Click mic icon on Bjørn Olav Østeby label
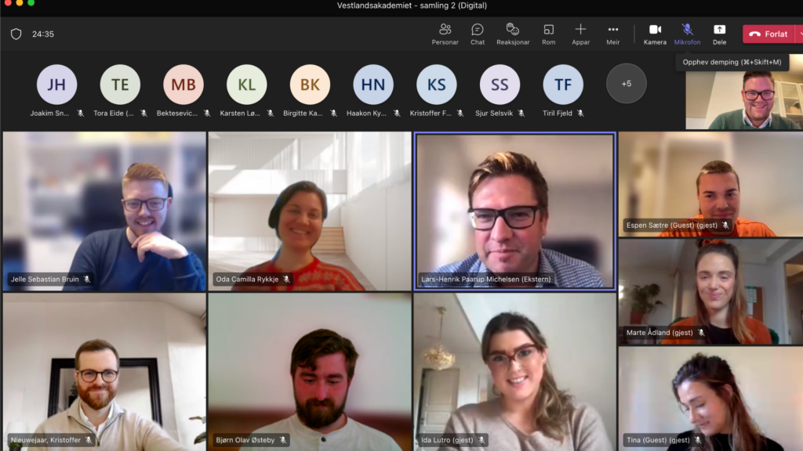The width and height of the screenshot is (803, 451). [x=282, y=440]
